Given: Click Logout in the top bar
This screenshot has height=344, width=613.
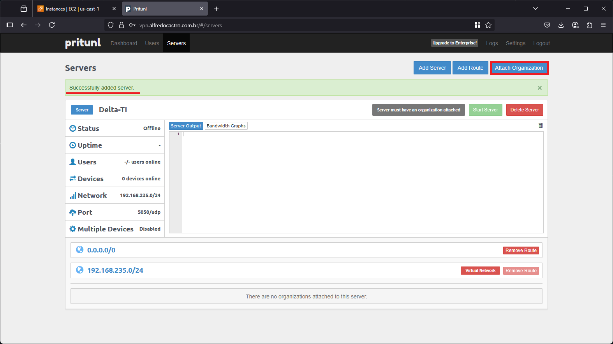Looking at the screenshot, I should click(x=541, y=43).
